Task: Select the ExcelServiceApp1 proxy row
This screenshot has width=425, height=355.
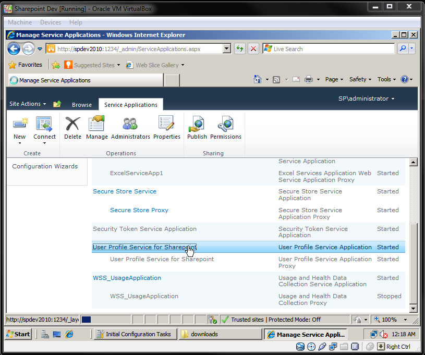Action: pyautogui.click(x=248, y=176)
